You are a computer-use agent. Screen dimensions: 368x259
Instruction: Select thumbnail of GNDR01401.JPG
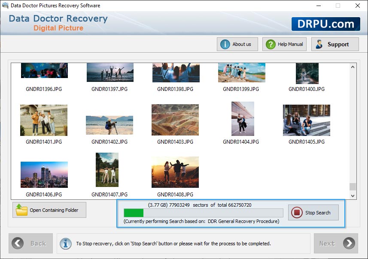tap(44, 120)
